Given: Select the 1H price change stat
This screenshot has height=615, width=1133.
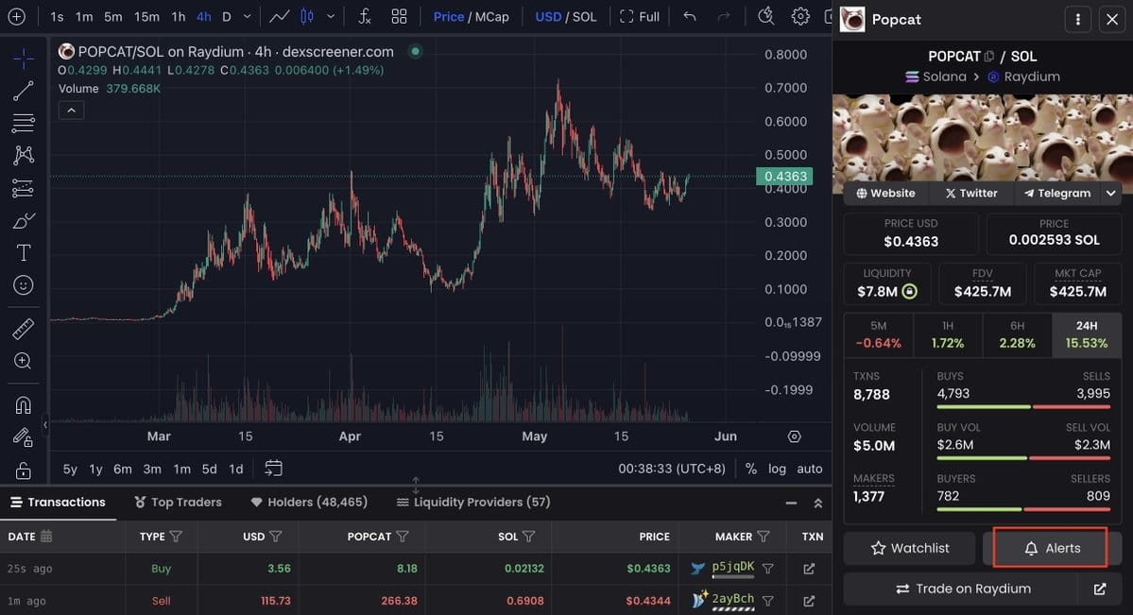Looking at the screenshot, I should tap(948, 334).
